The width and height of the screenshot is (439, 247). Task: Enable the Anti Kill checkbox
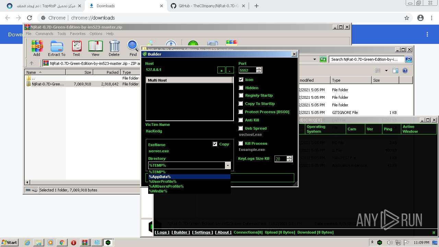pos(241,120)
